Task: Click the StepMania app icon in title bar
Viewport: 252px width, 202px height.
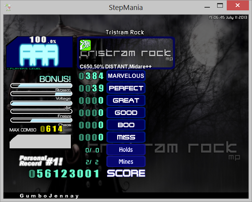Action: click(x=8, y=7)
